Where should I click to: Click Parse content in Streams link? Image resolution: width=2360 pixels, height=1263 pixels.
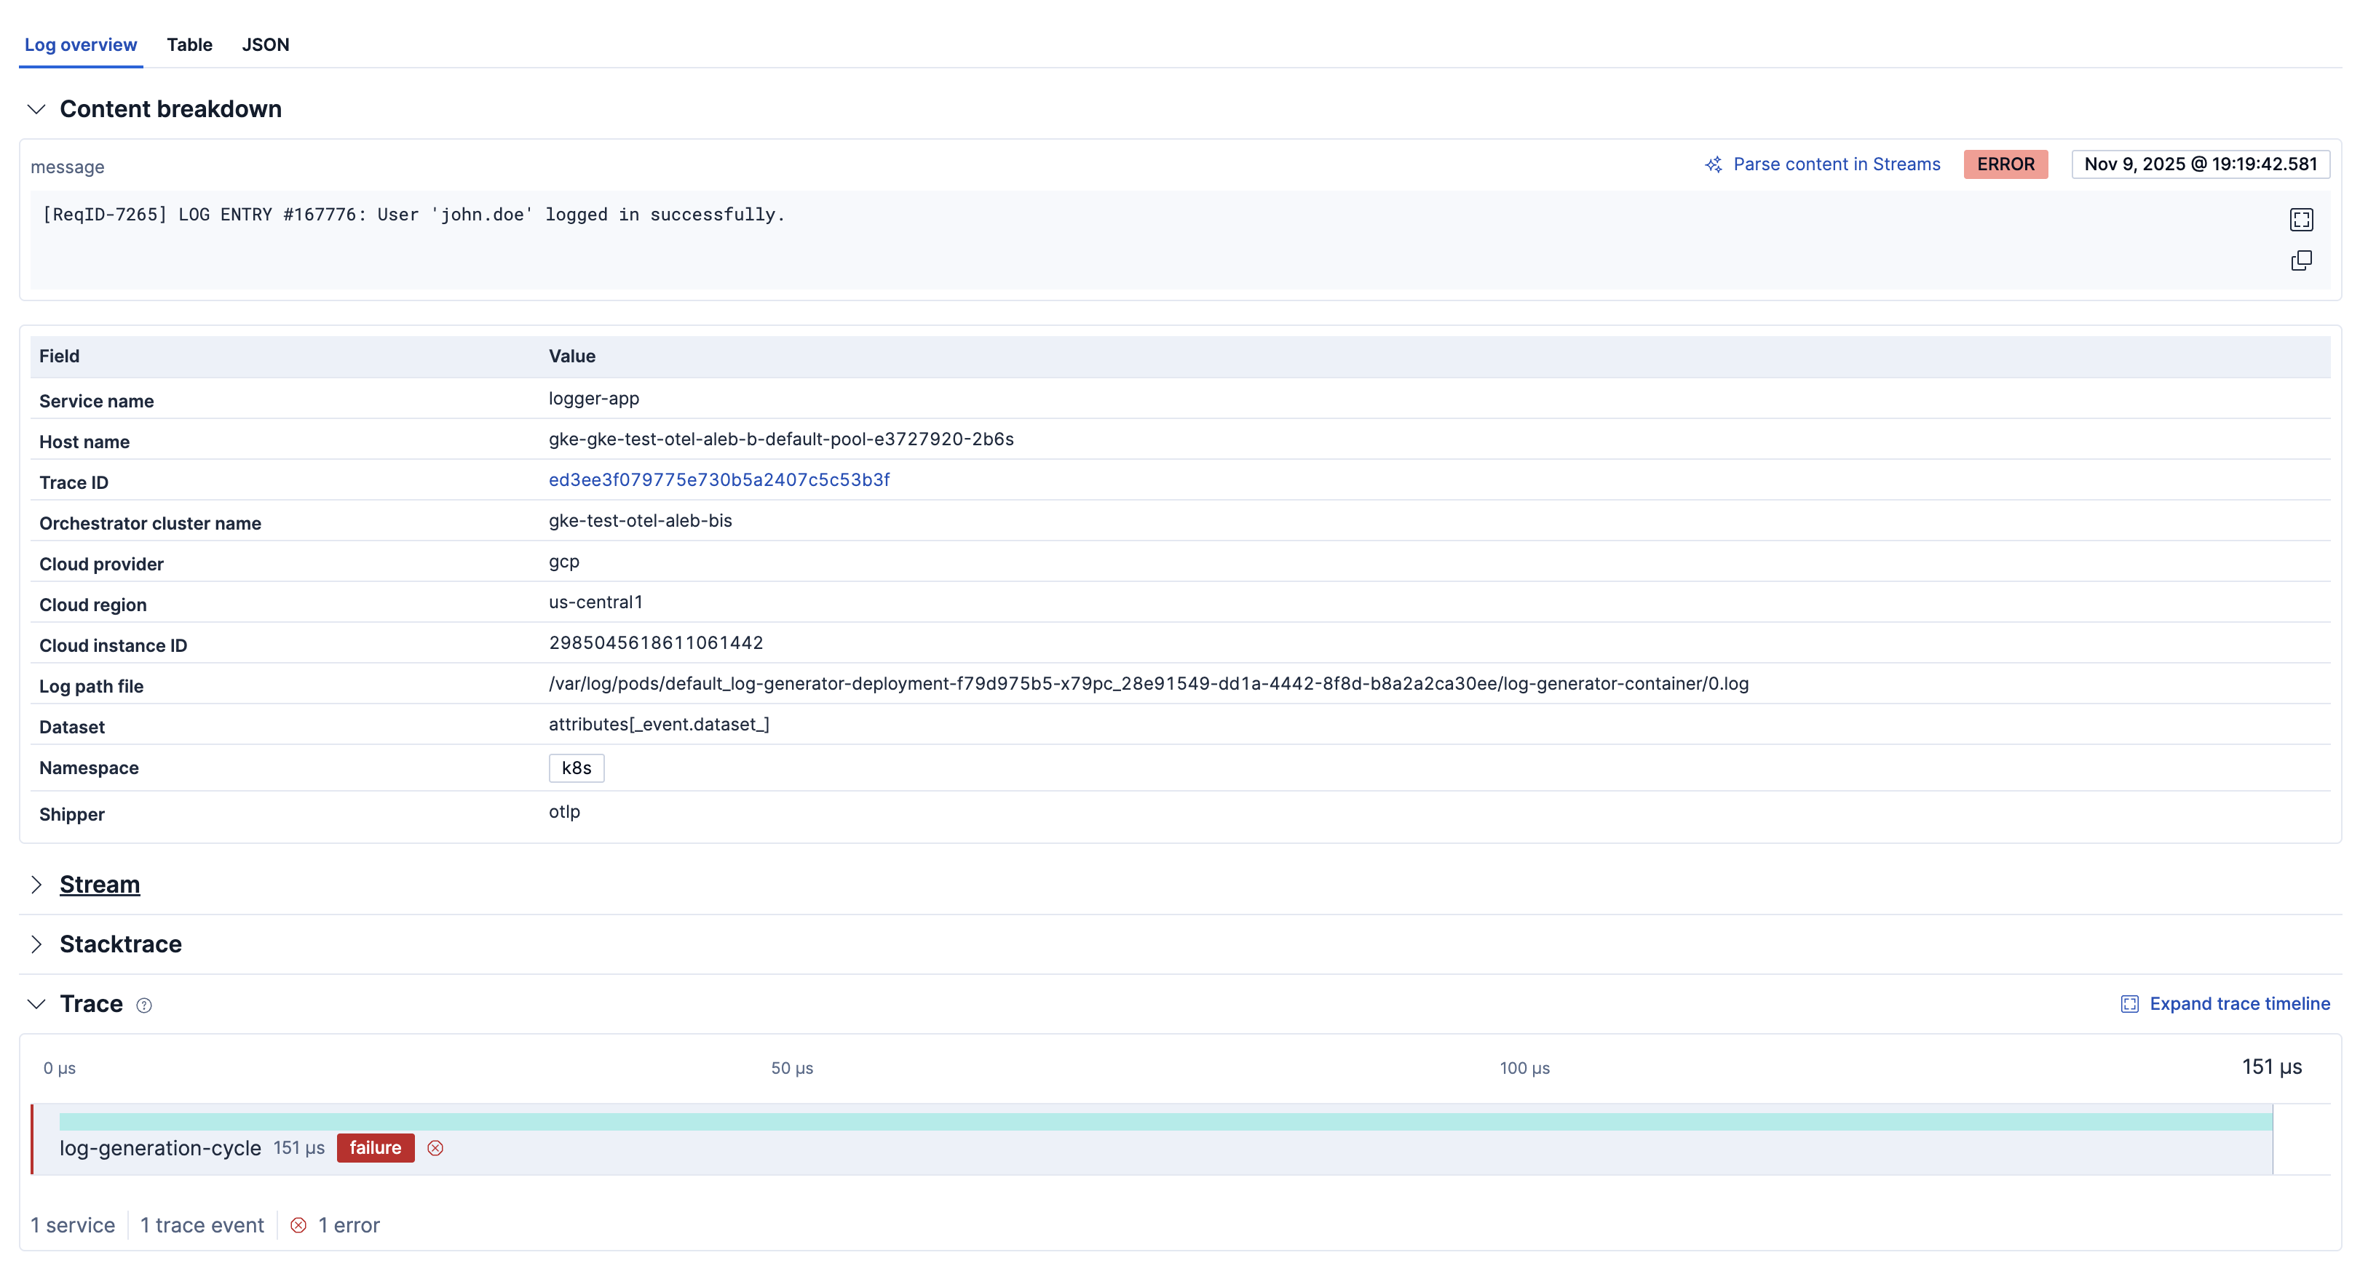point(1836,165)
